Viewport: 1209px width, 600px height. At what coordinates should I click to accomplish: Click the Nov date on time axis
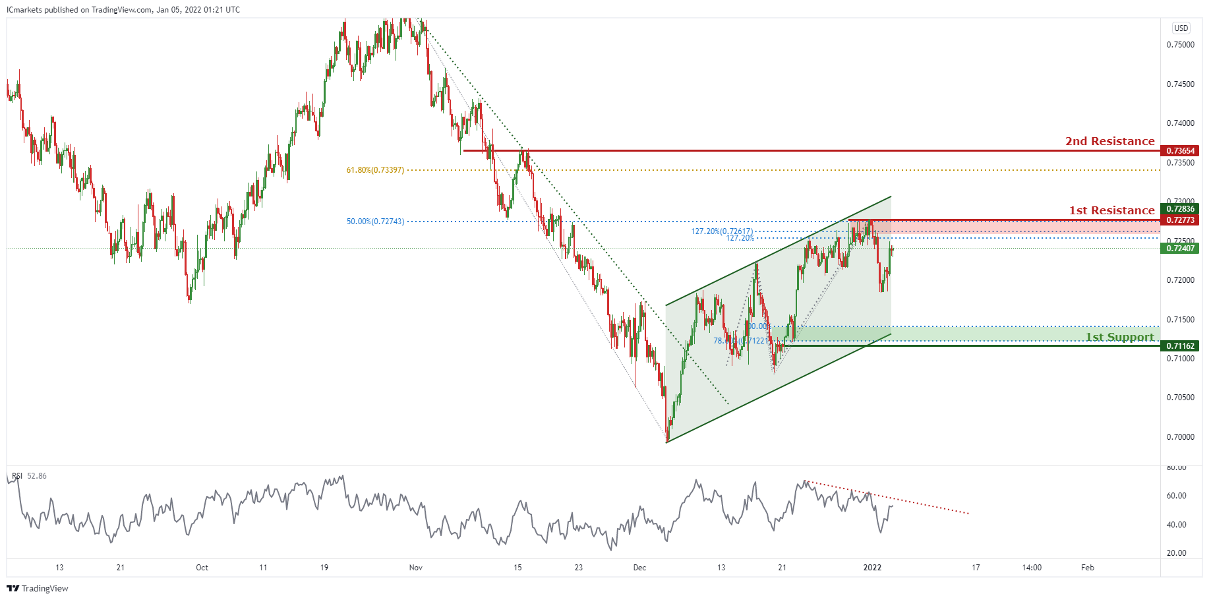[x=415, y=568]
